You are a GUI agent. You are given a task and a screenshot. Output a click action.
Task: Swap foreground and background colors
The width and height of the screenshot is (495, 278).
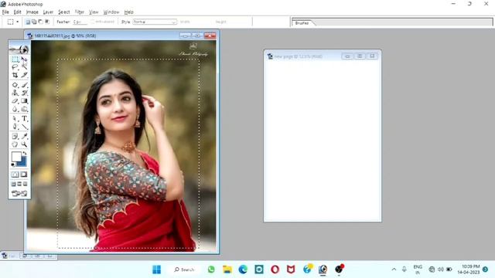pyautogui.click(x=25, y=153)
